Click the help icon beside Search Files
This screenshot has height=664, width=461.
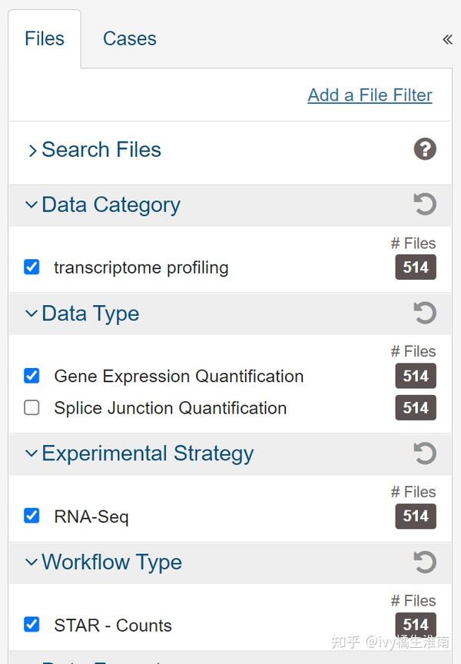click(x=425, y=149)
